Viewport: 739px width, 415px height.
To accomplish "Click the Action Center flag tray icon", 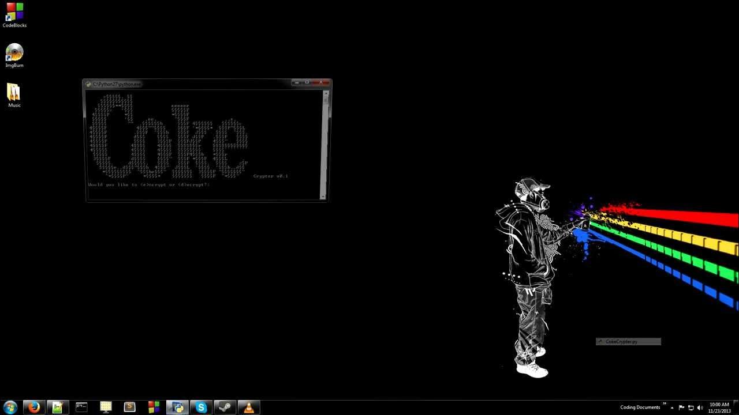I will click(681, 408).
